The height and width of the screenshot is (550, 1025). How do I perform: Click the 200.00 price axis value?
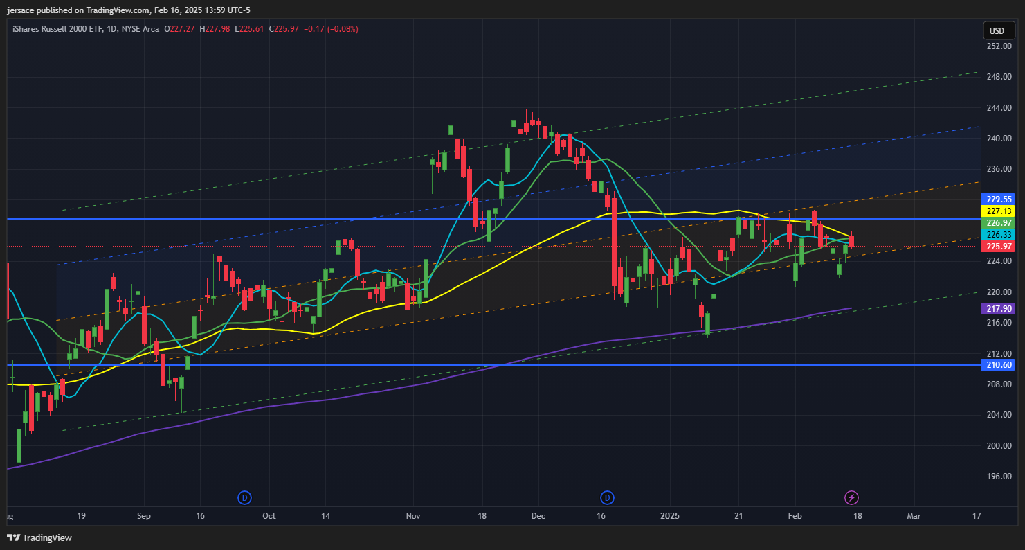(999, 445)
